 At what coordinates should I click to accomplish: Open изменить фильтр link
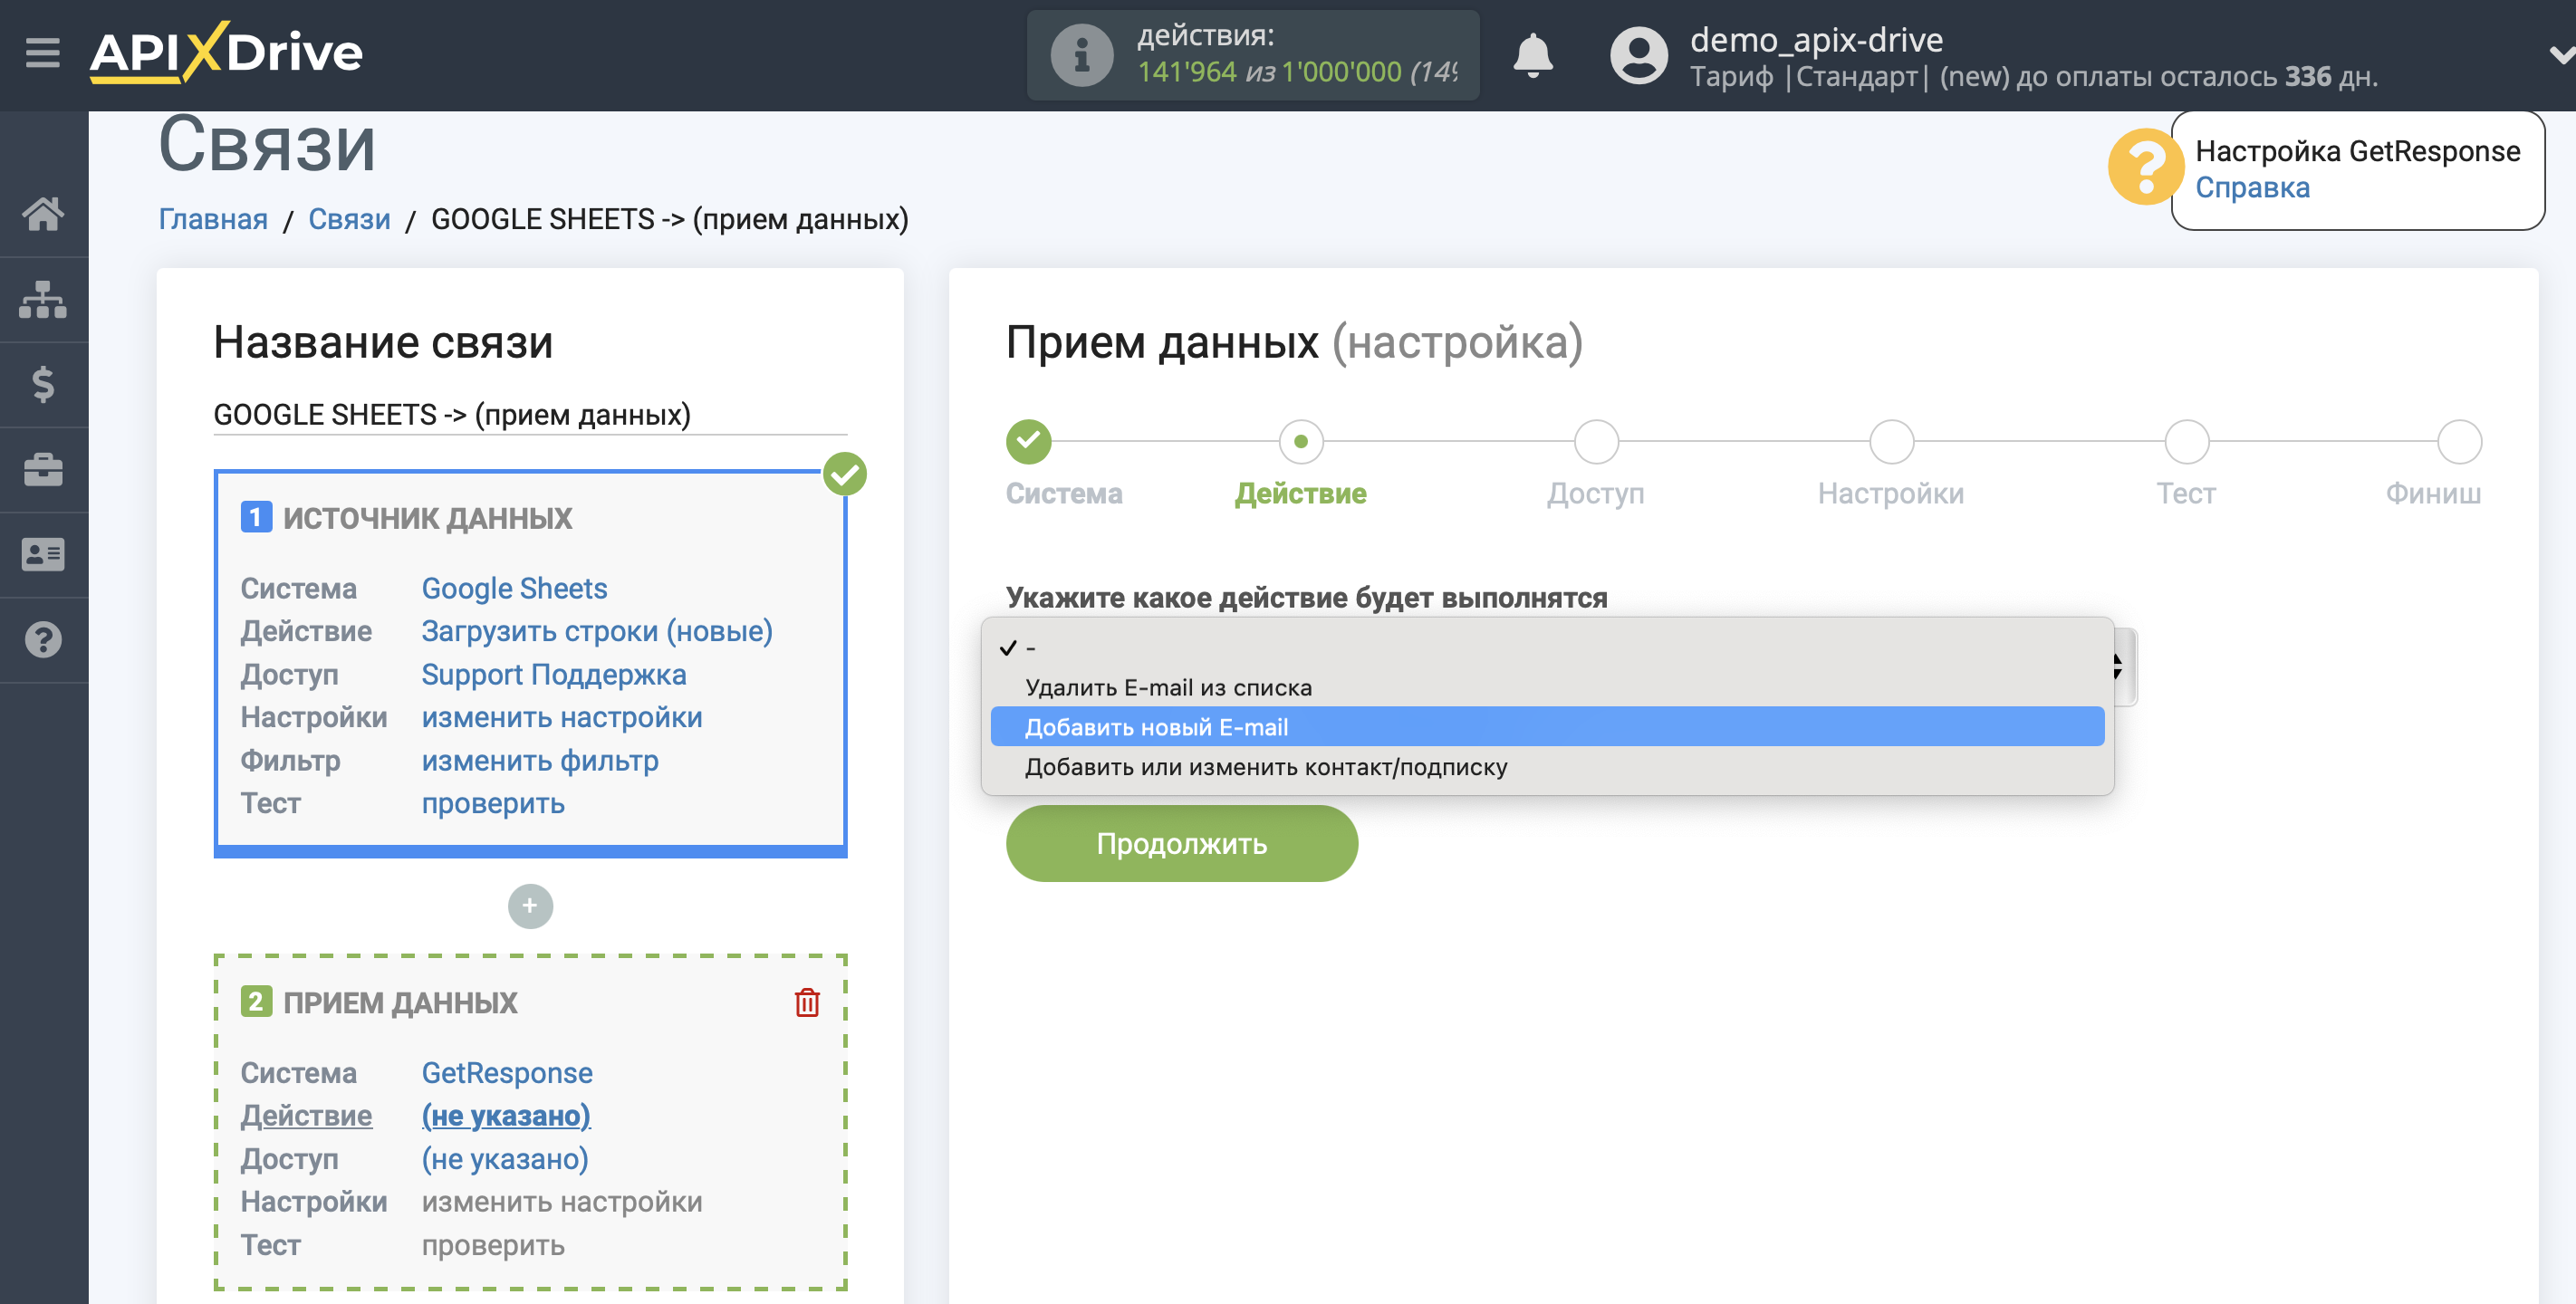point(539,761)
